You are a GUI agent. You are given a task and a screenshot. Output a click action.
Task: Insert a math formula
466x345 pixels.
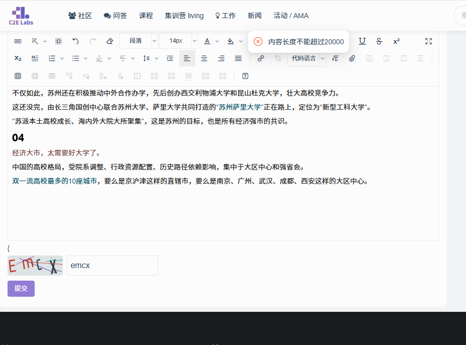point(335,58)
